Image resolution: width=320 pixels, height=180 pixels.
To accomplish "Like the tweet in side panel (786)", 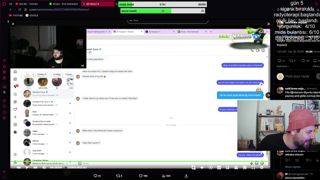I will pyautogui.click(x=303, y=61).
